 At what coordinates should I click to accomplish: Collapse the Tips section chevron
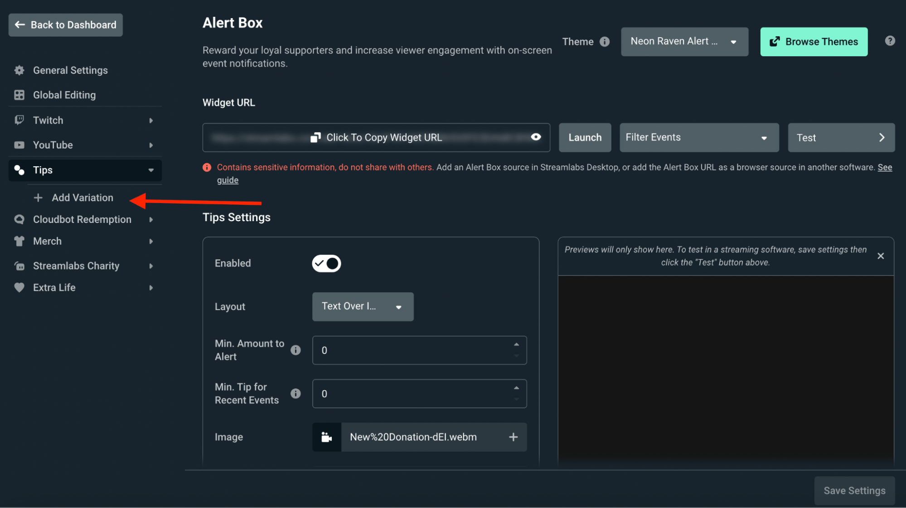tap(151, 170)
